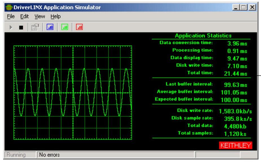Image resolution: width=261 pixels, height=162 pixels.
Task: Click the Processing time label
Action: pyautogui.click(x=193, y=50)
